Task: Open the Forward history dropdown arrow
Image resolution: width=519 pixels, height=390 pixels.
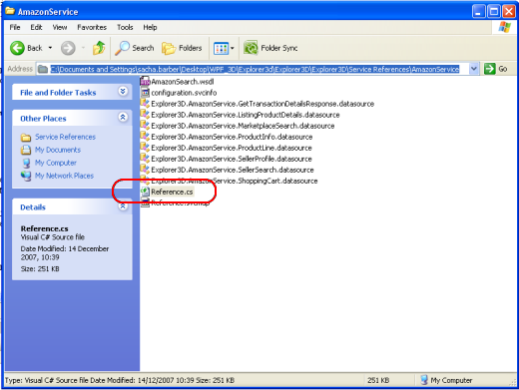Action: pos(83,48)
